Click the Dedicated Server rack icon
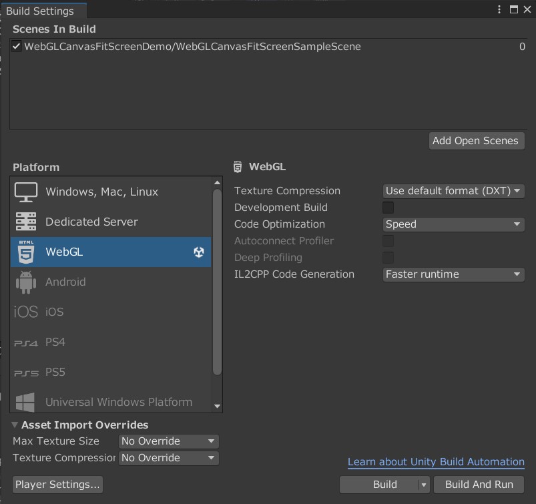Viewport: 536px width, 504px height. click(x=26, y=222)
